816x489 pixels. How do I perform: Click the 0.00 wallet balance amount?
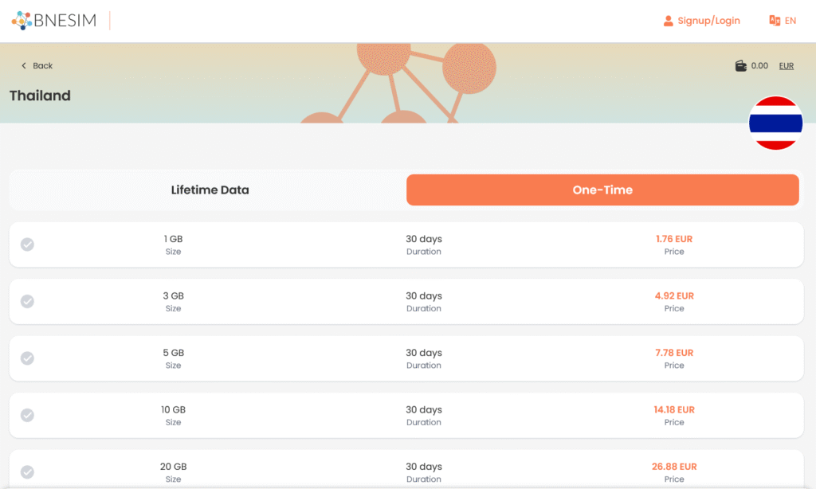pyautogui.click(x=759, y=66)
